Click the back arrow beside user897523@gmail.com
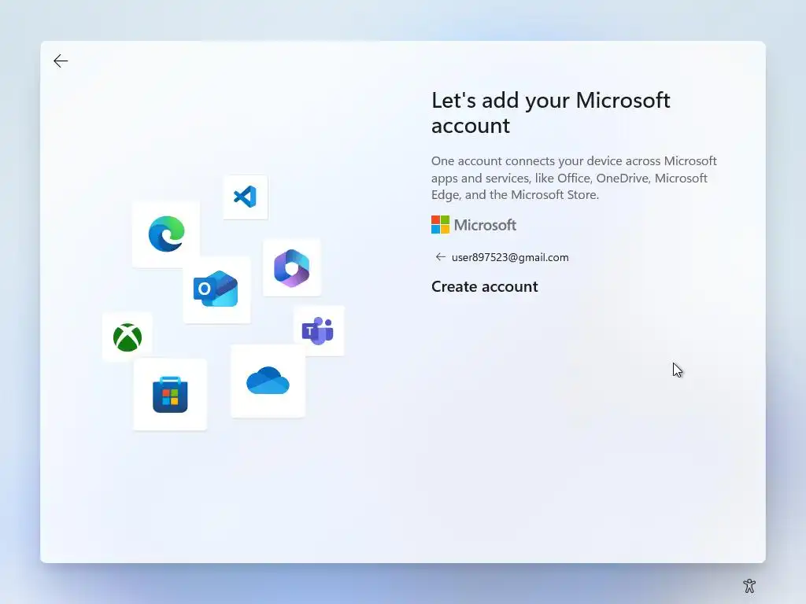Screen dimensions: 806x604 pos(440,257)
